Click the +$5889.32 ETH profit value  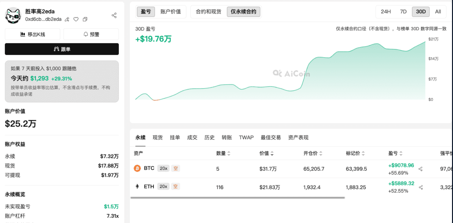tap(401, 183)
